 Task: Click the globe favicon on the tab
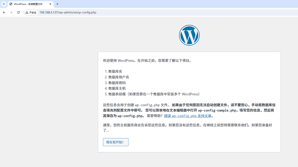pyautogui.click(x=11, y=4)
